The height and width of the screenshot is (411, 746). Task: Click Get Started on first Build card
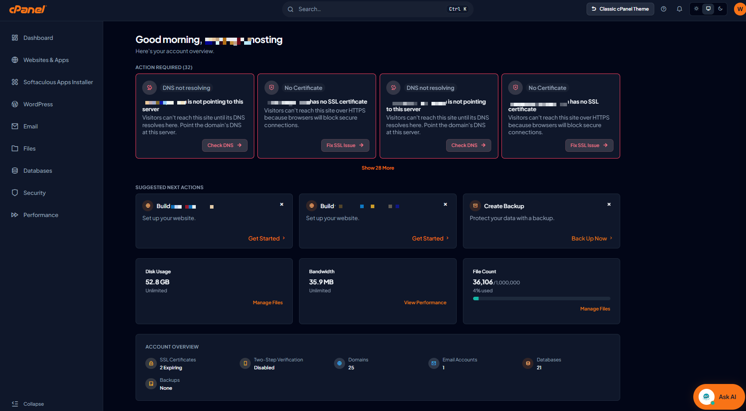pyautogui.click(x=267, y=238)
